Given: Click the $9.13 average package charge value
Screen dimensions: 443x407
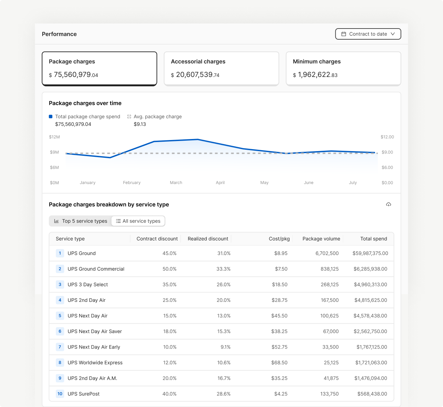Looking at the screenshot, I should coord(140,124).
